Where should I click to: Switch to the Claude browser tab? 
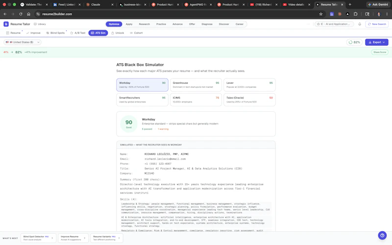[x=98, y=4]
